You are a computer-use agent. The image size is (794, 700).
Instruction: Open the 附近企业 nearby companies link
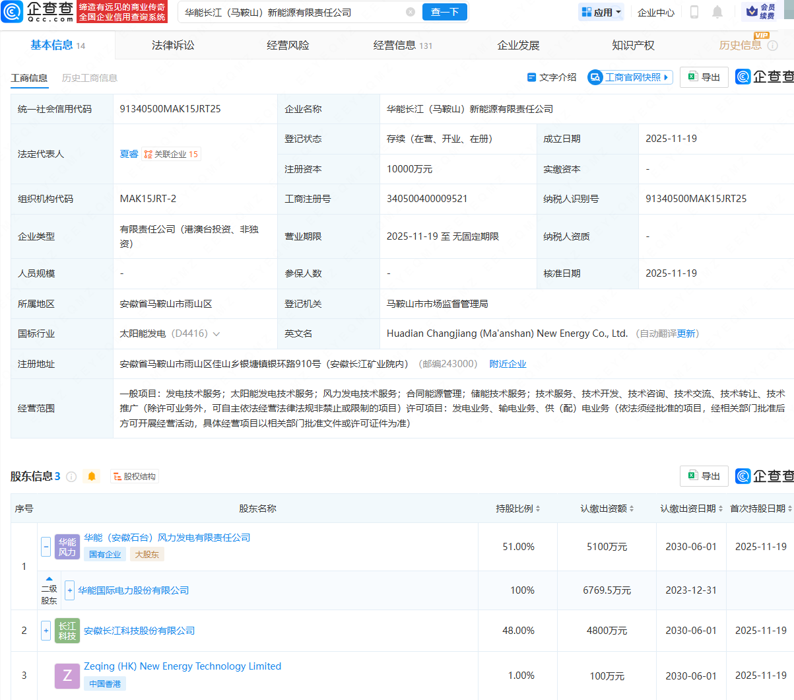(508, 364)
